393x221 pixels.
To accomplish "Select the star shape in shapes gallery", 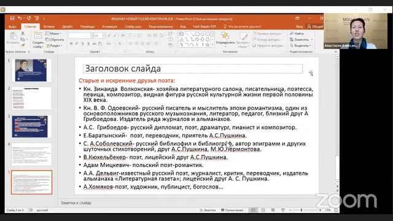I will (208, 45).
